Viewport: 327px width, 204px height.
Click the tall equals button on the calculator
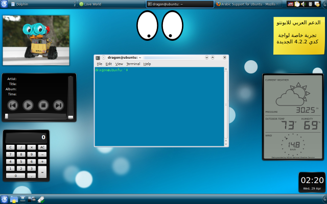[x=42, y=172]
